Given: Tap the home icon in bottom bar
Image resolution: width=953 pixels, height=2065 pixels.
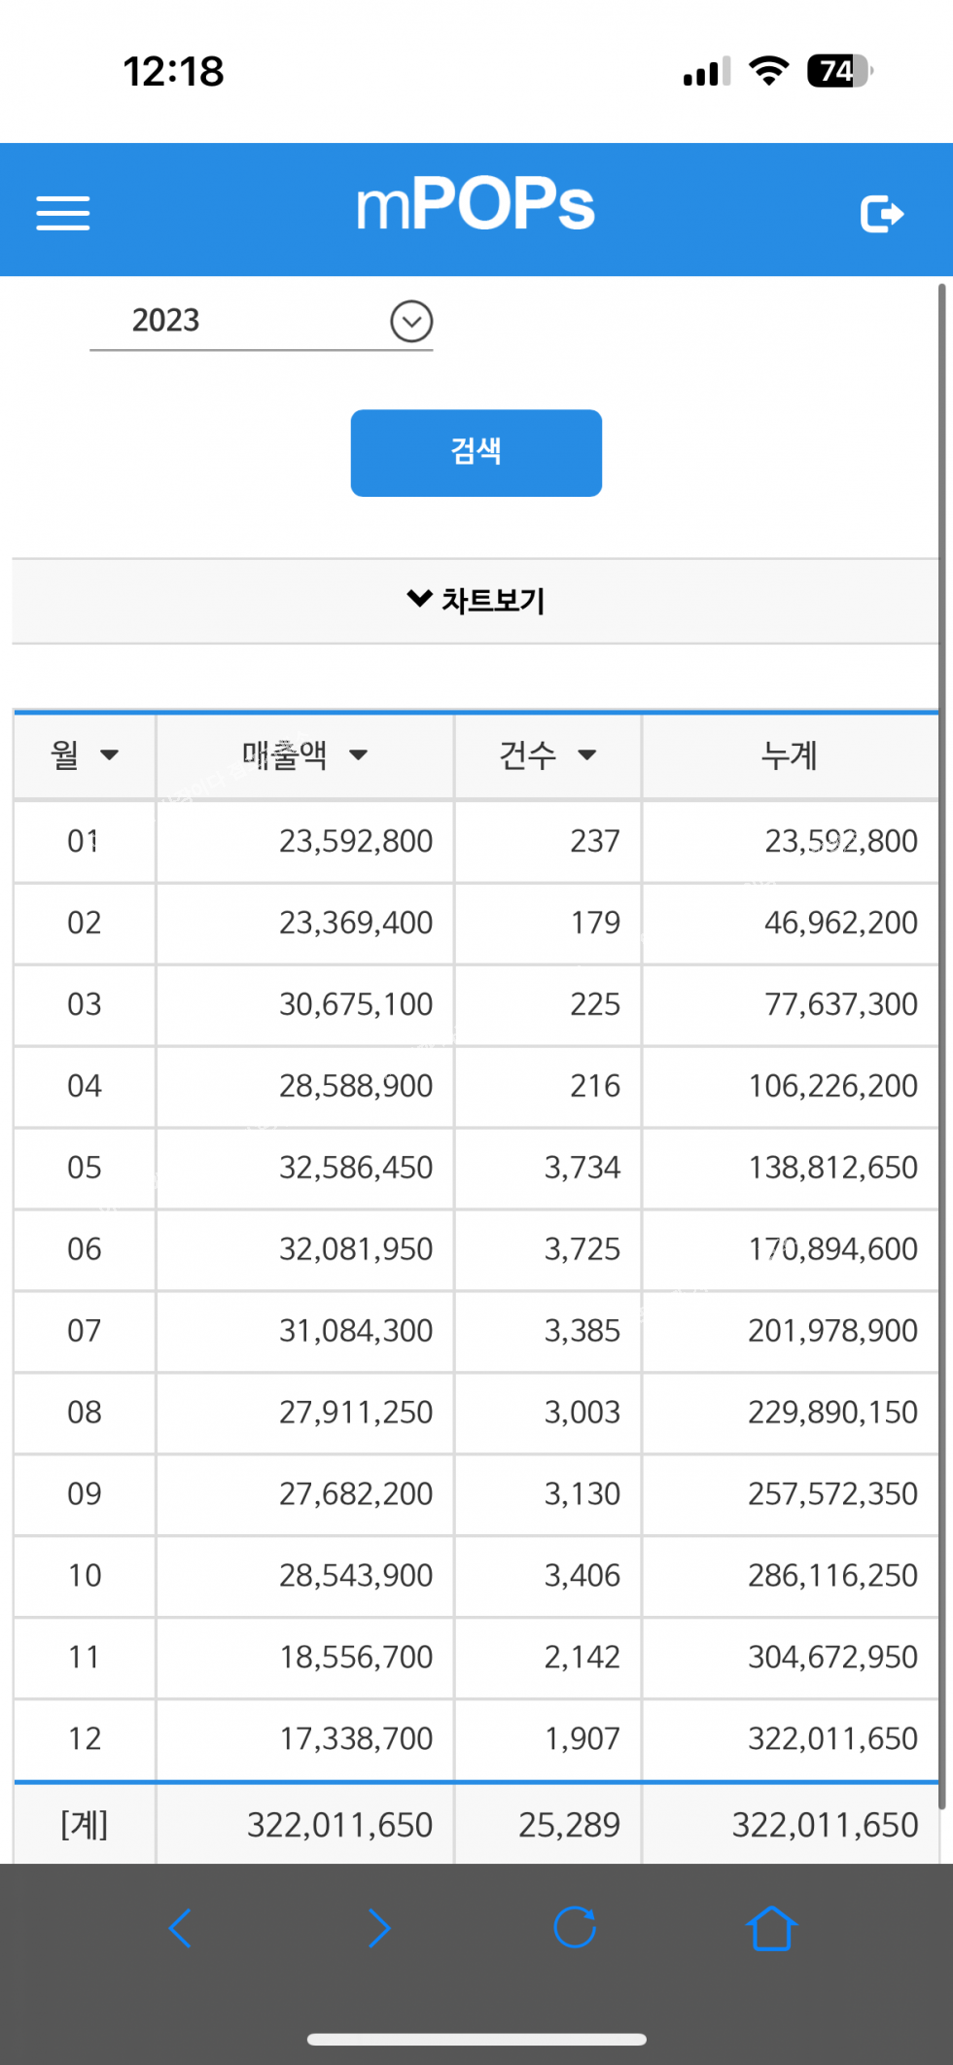Looking at the screenshot, I should click(x=771, y=1928).
